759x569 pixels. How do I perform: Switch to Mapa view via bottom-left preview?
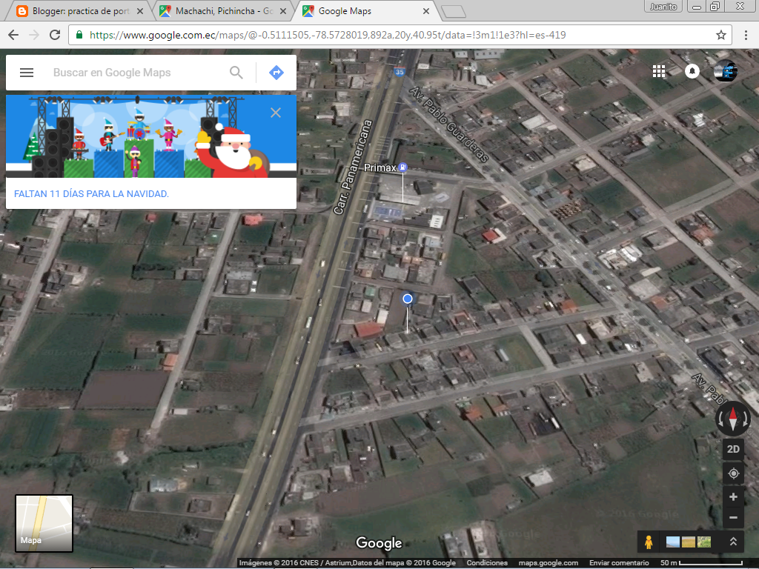(x=43, y=523)
